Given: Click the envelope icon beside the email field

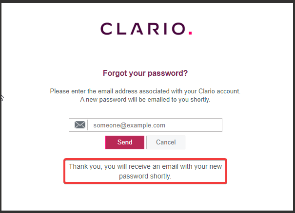Looking at the screenshot, I should pos(80,125).
